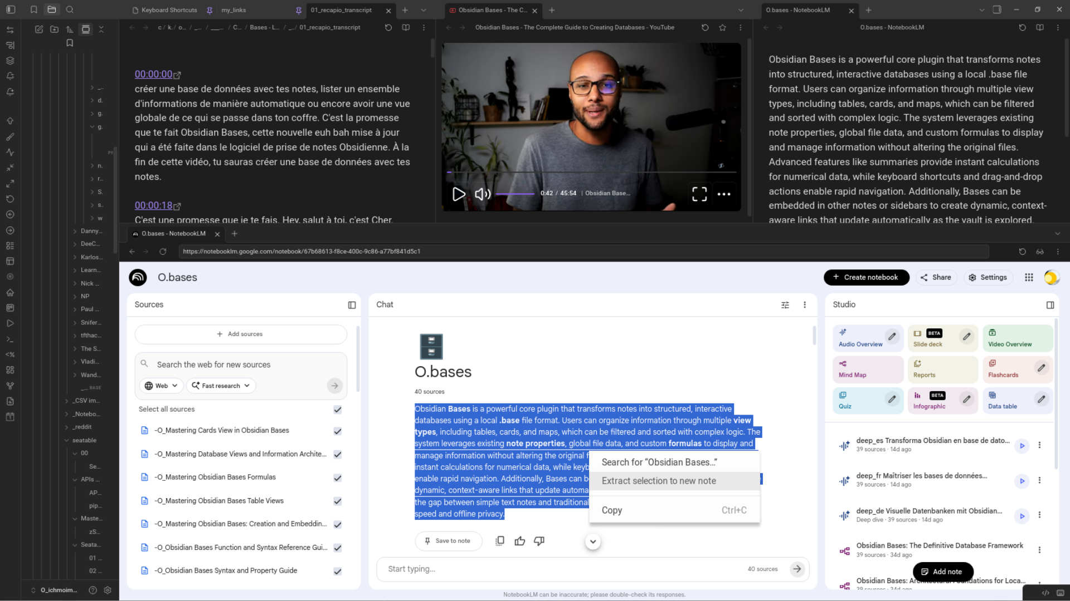Viewport: 1070px width, 601px height.
Task: Submit the chat message arrow button
Action: pos(797,569)
